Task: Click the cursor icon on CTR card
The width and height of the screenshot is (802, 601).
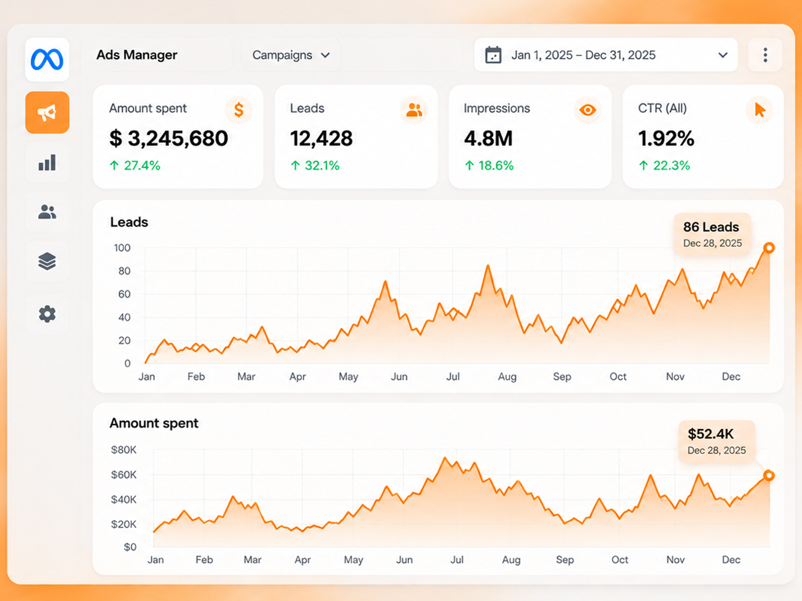Action: [x=760, y=110]
